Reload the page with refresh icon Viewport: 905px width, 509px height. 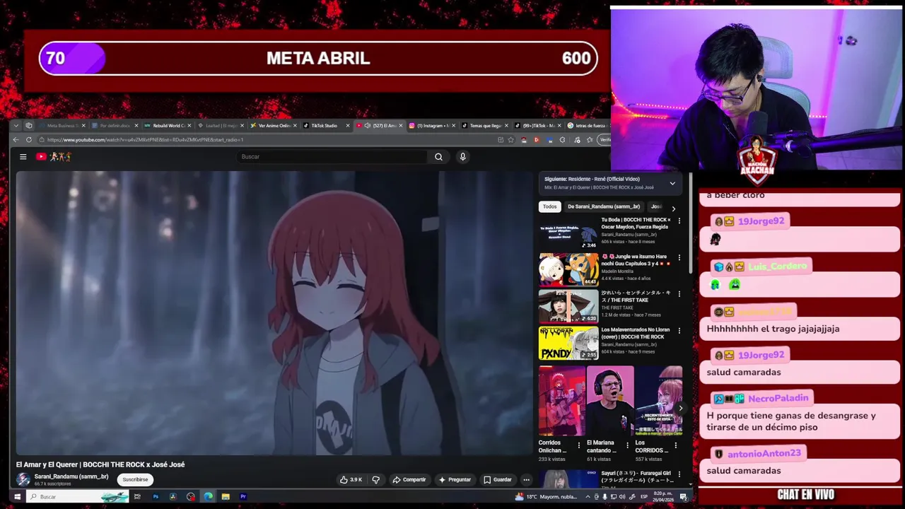click(29, 140)
